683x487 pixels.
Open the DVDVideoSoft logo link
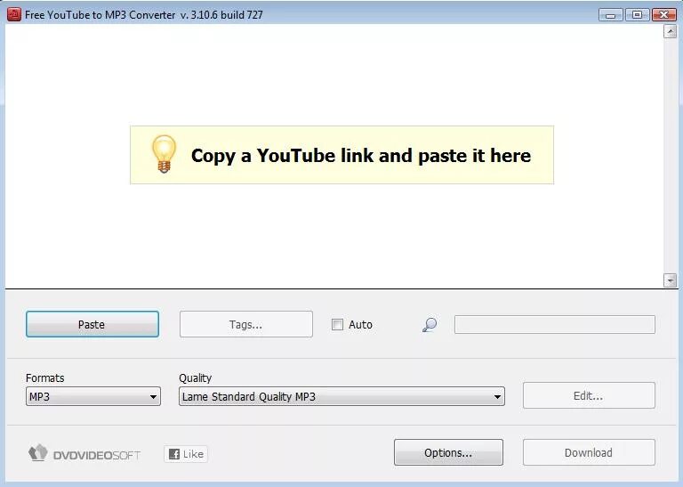coord(84,453)
